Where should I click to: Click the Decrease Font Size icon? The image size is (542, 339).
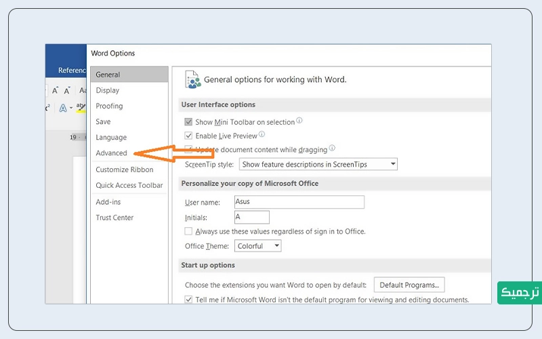68,90
